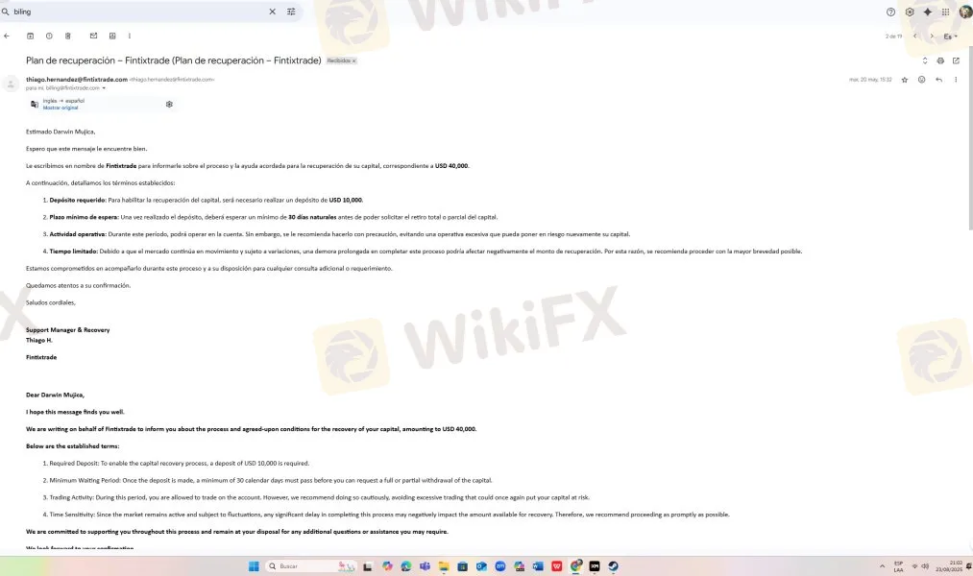
Task: Go back to the inbox list
Action: coord(7,36)
